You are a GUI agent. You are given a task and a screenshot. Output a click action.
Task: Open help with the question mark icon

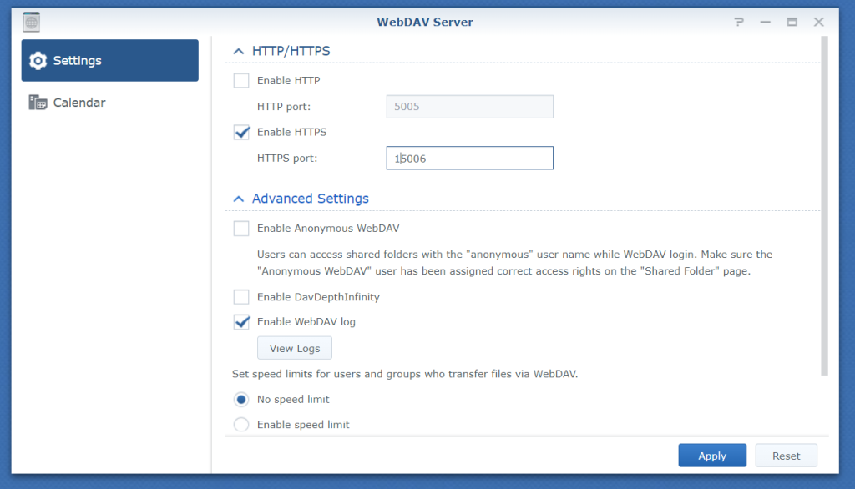pyautogui.click(x=739, y=22)
